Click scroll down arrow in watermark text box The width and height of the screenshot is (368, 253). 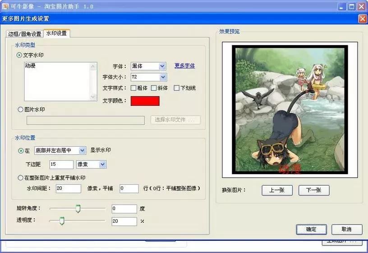(x=93, y=96)
